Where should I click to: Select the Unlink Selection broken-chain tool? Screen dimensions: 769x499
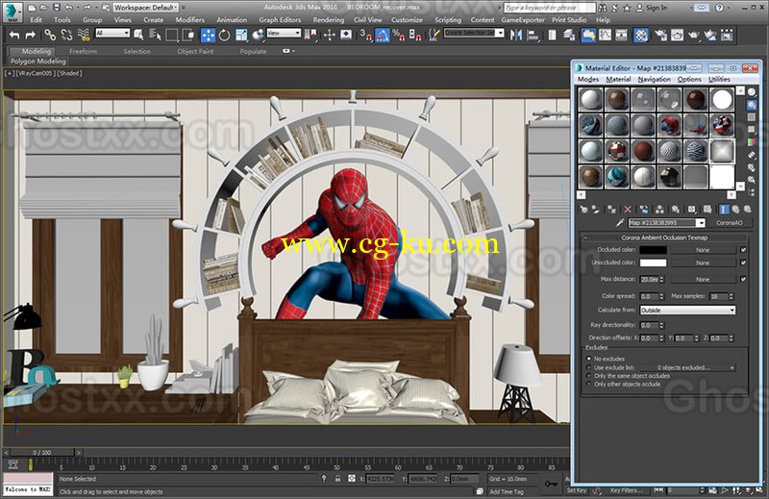click(66, 35)
